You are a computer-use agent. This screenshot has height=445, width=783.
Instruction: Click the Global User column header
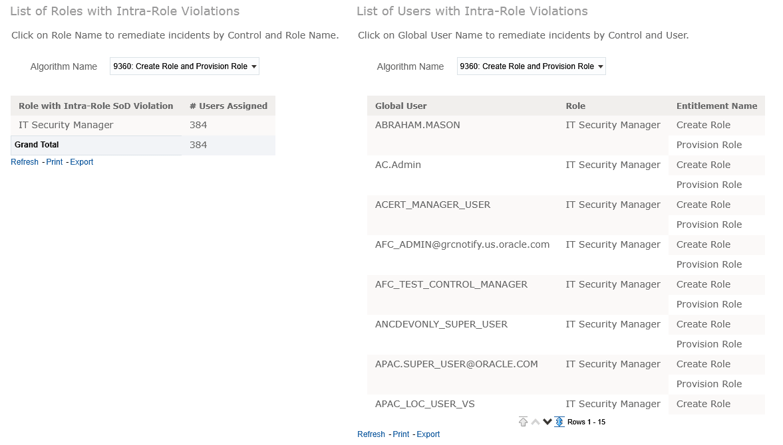click(x=401, y=106)
